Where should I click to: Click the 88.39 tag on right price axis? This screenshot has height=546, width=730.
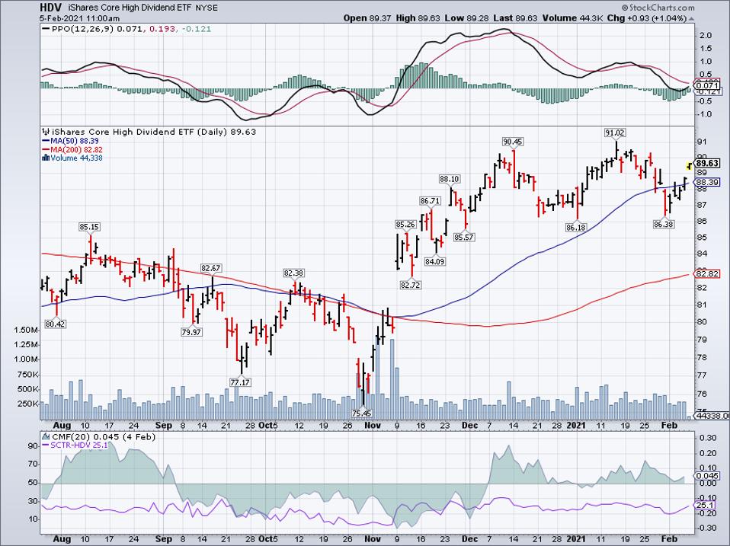[707, 182]
